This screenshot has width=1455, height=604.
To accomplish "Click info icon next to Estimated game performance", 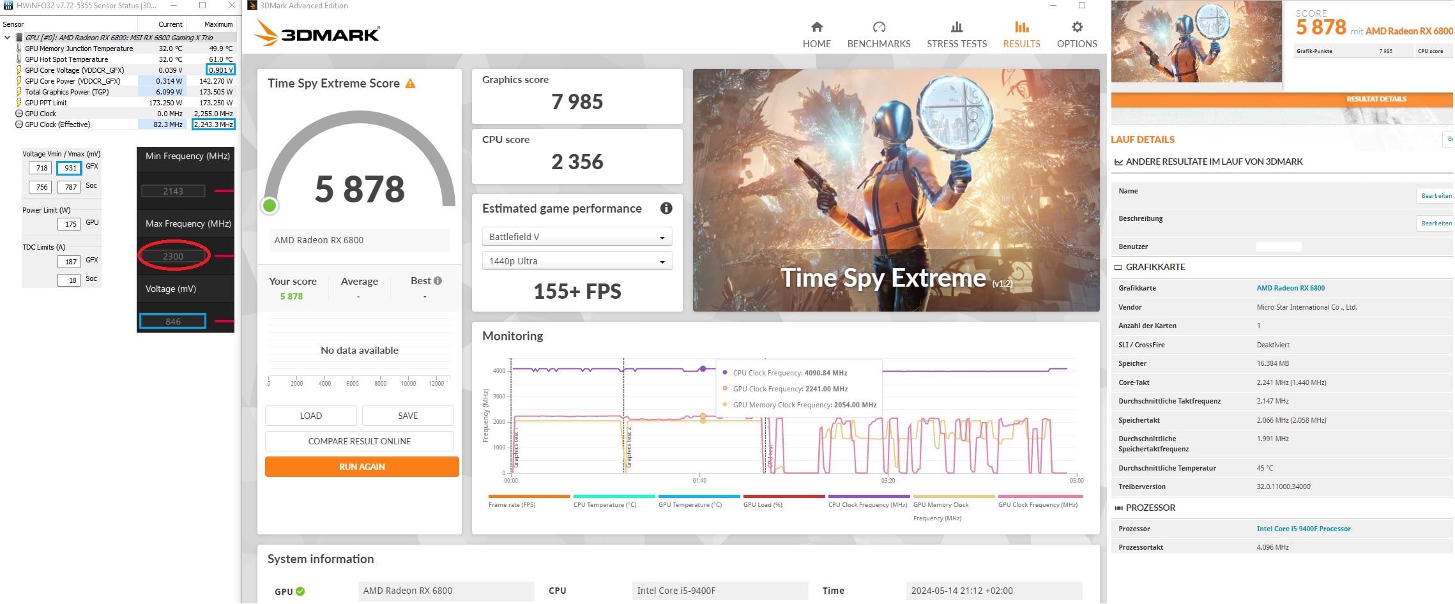I will tap(666, 208).
